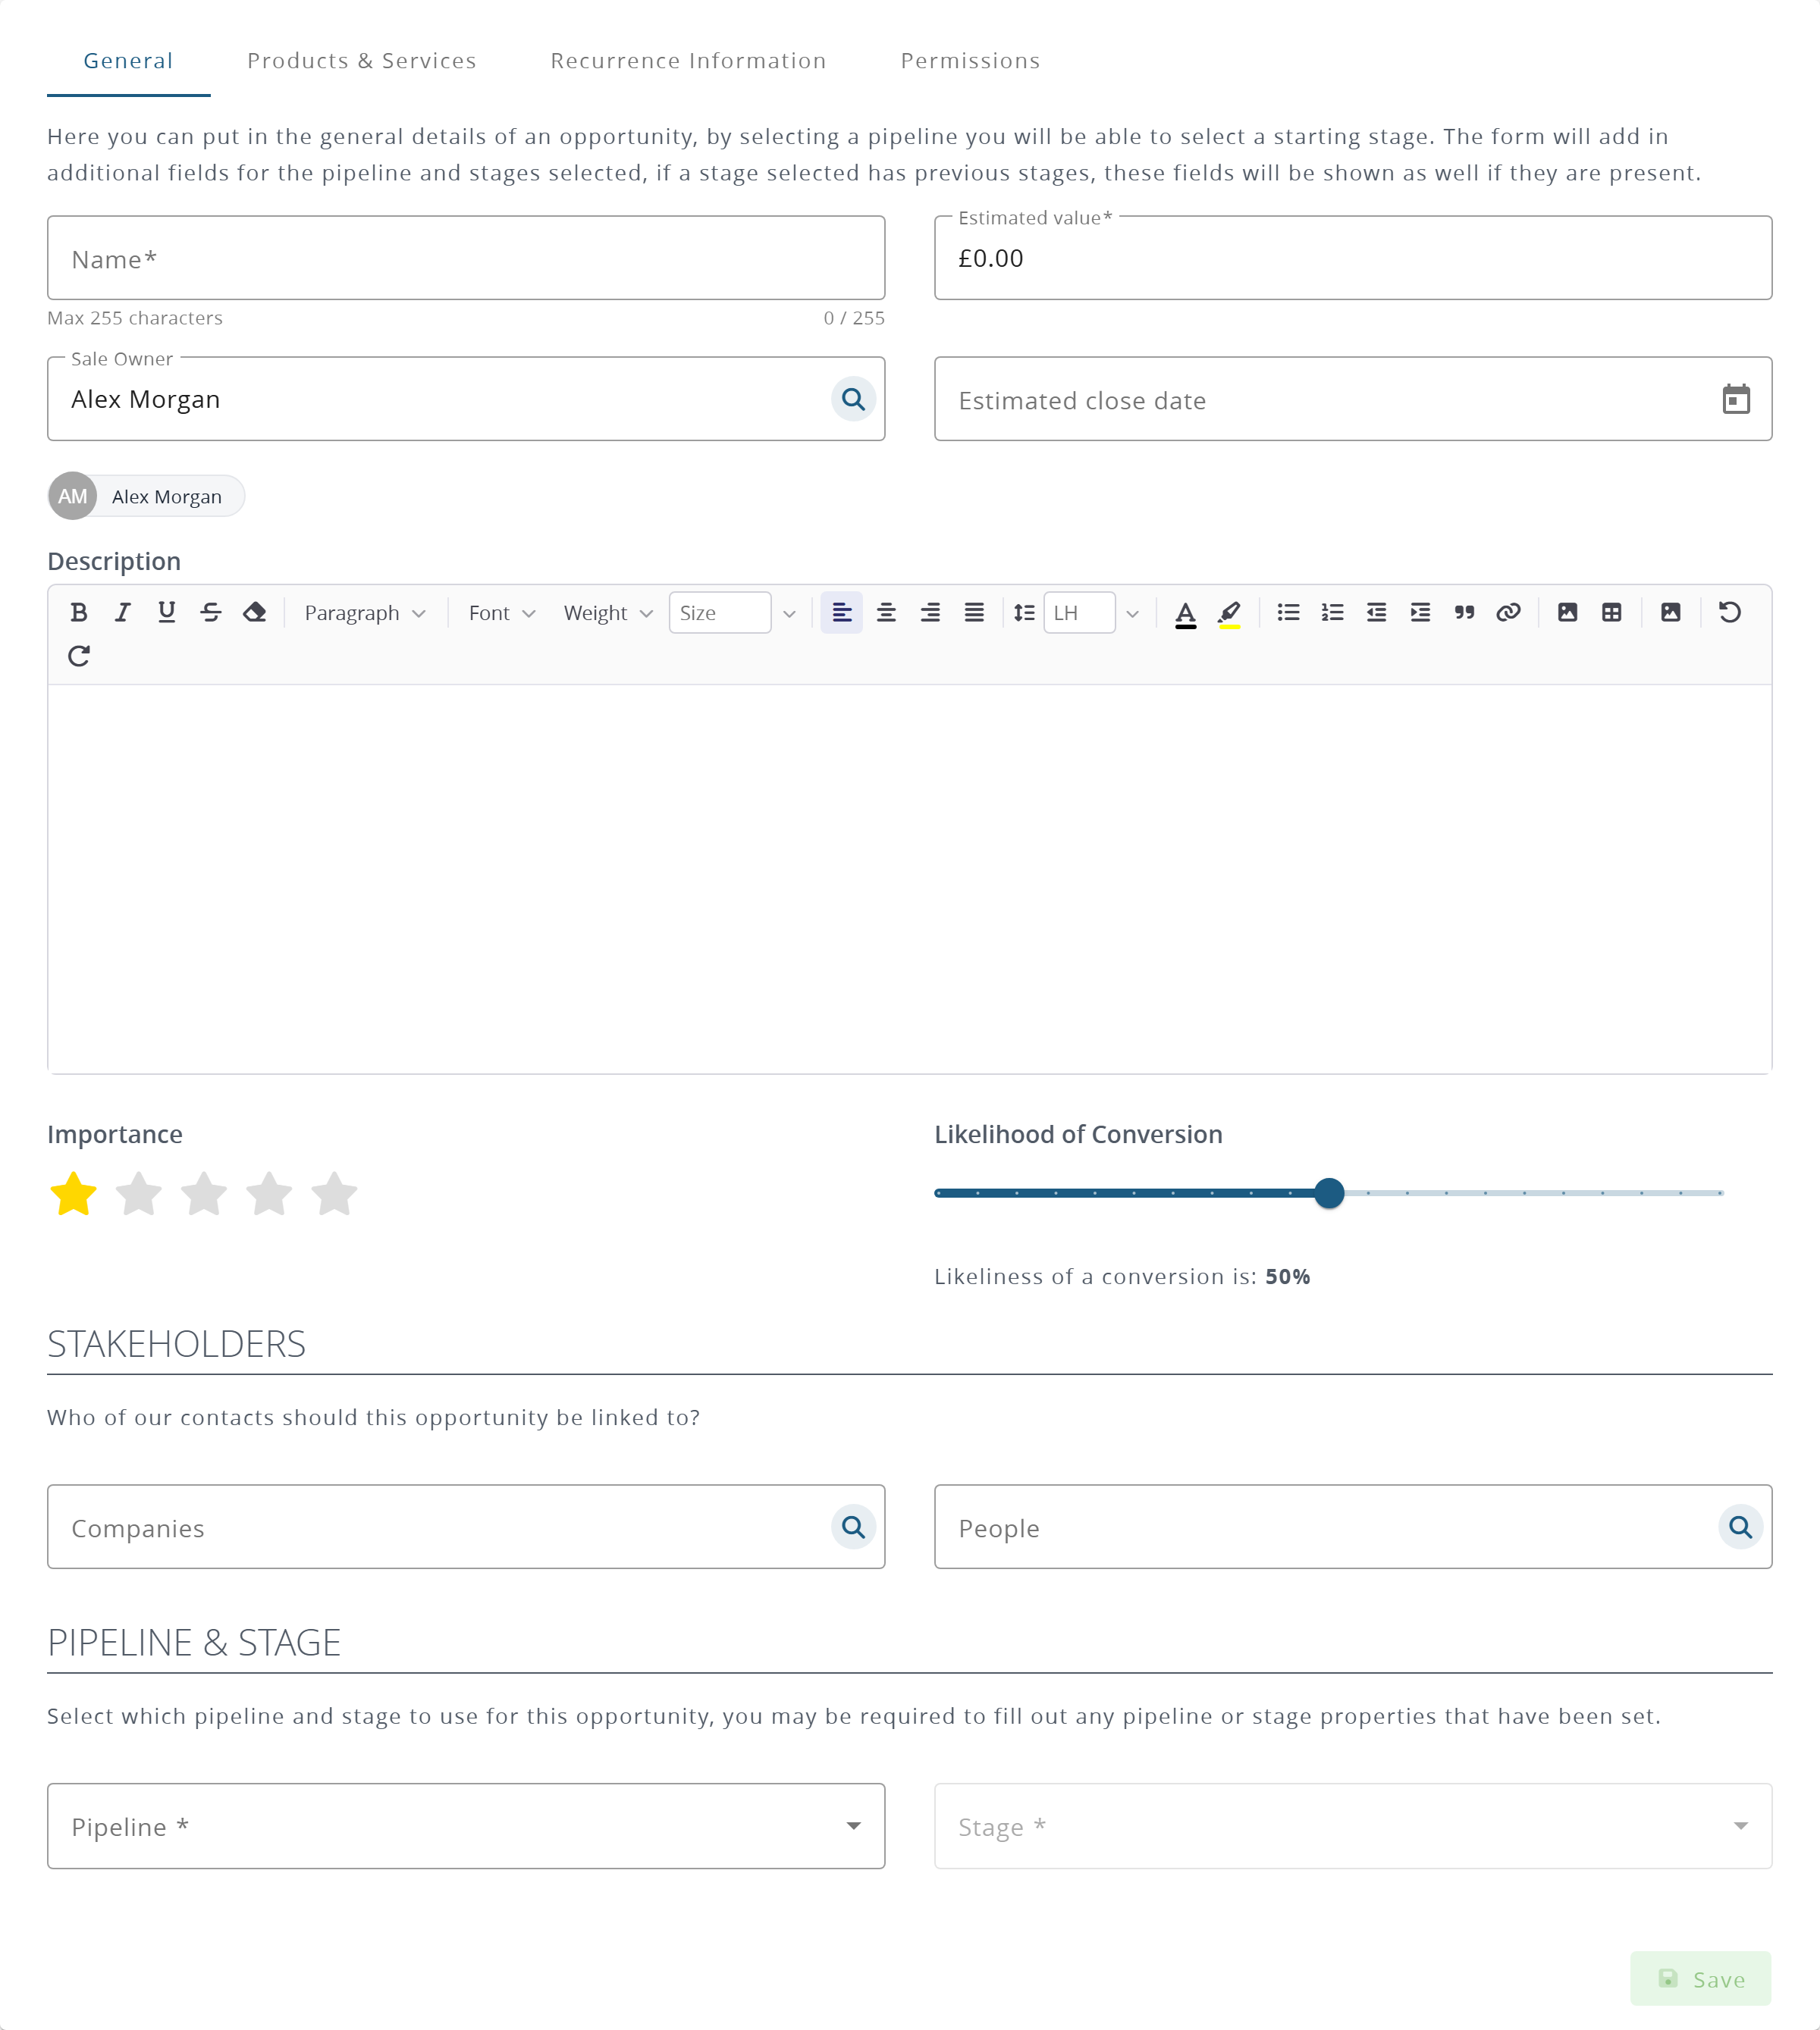Set importance to three stars
The height and width of the screenshot is (2030, 1820).
point(204,1193)
